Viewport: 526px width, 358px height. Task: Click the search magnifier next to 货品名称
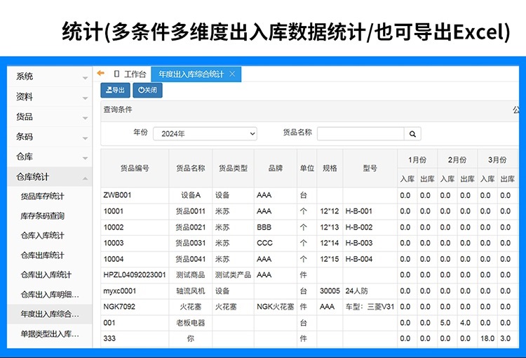[412, 133]
